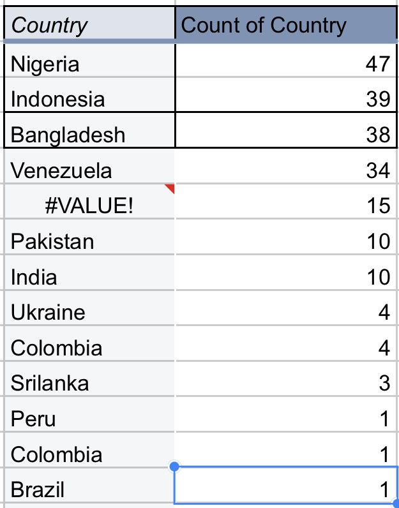Select the India cell
399x508 pixels.
(x=89, y=273)
